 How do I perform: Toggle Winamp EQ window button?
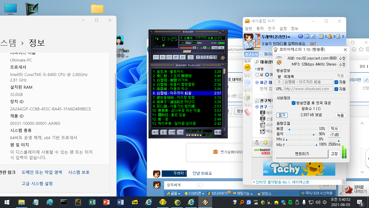point(215,48)
